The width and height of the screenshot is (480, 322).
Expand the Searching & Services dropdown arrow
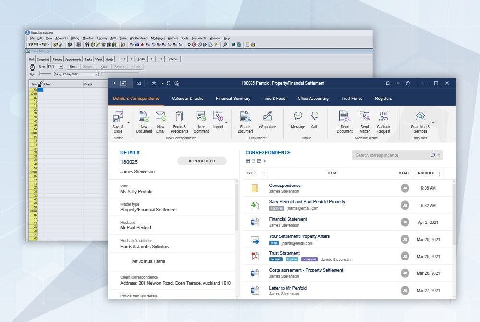(433, 123)
